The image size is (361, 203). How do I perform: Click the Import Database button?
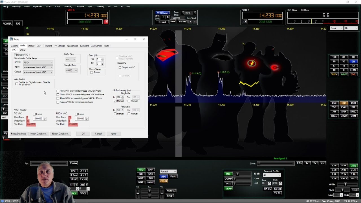point(39,134)
